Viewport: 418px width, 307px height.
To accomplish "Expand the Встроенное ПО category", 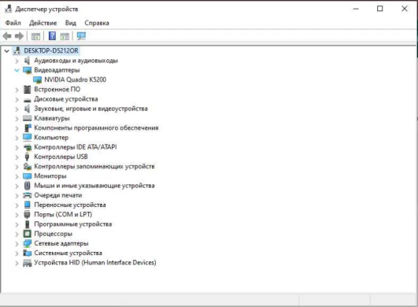I will [x=17, y=90].
